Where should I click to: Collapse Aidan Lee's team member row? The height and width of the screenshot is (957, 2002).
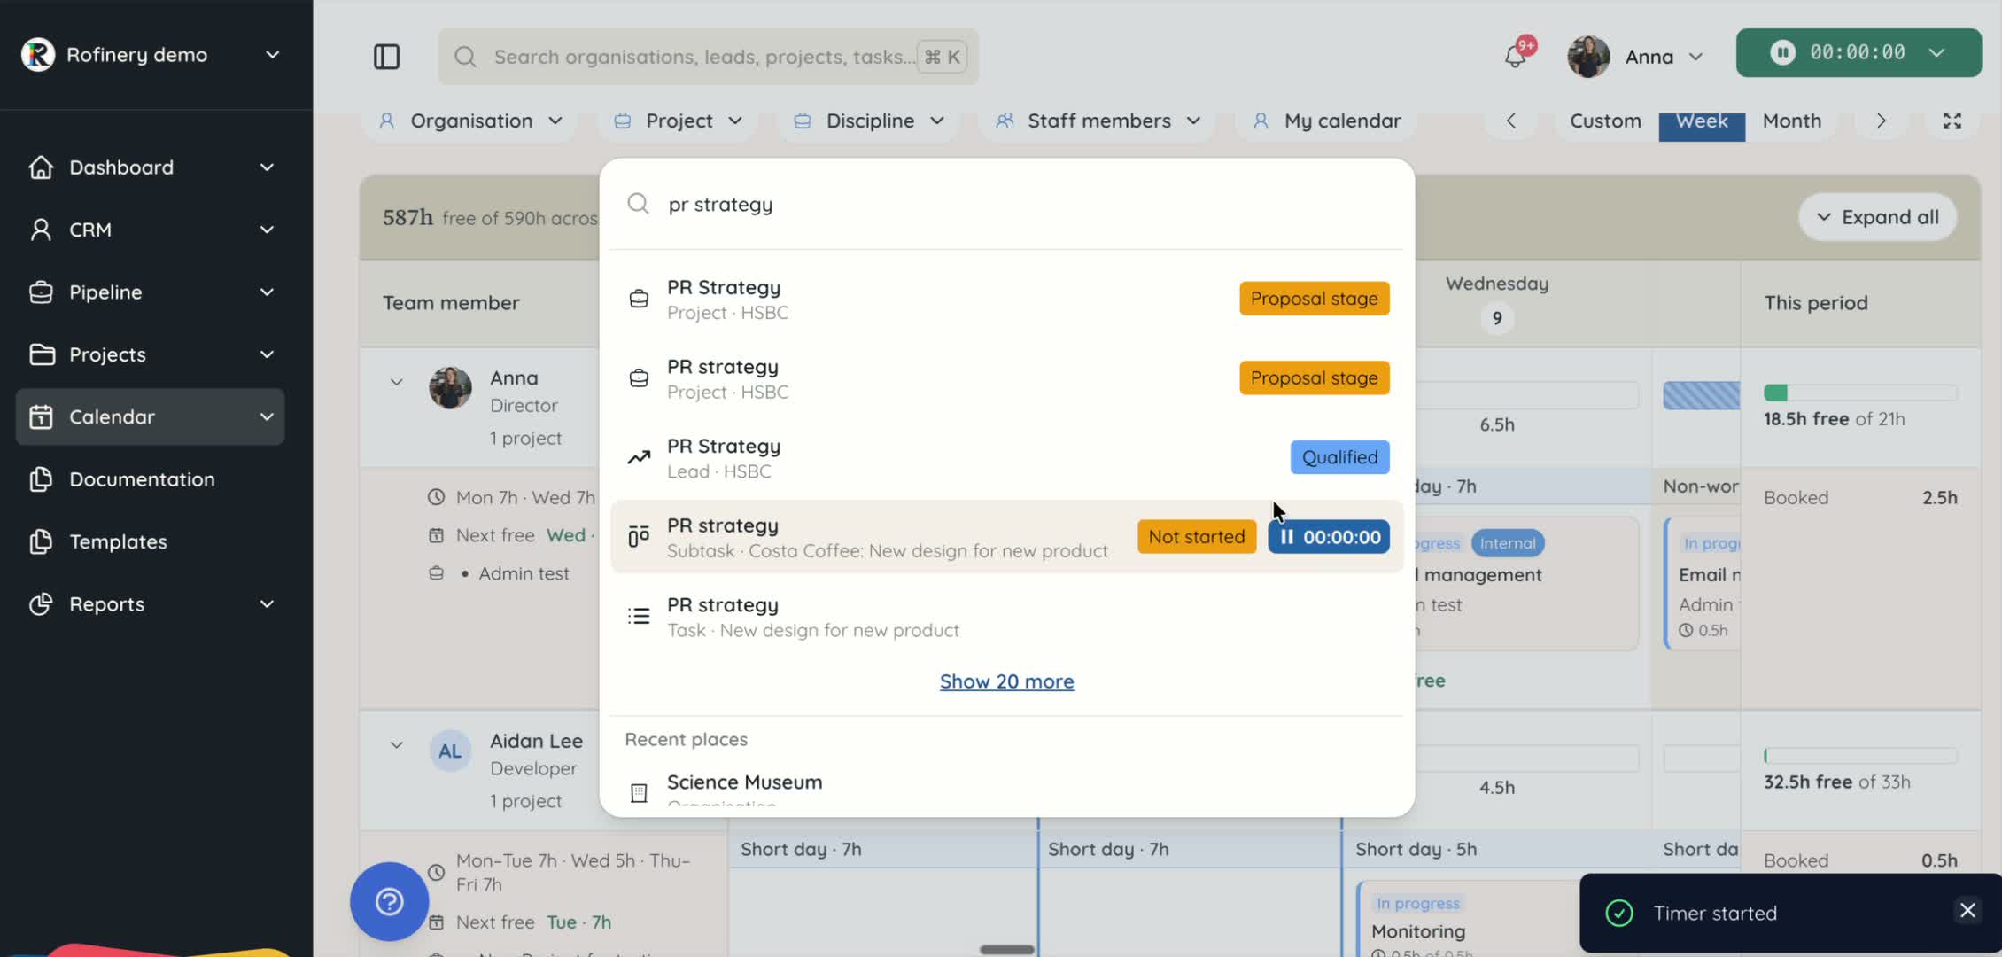click(x=396, y=745)
